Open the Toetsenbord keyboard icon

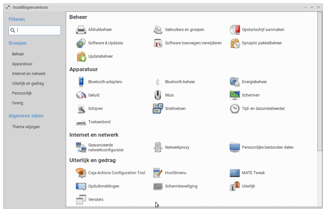pos(81,123)
